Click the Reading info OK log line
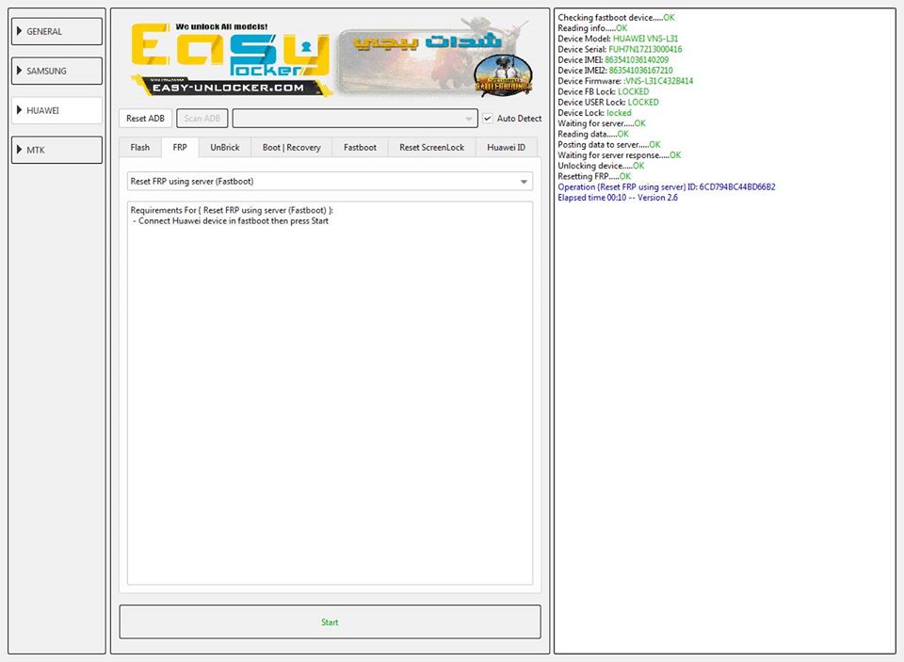The height and width of the screenshot is (662, 904). coord(592,27)
